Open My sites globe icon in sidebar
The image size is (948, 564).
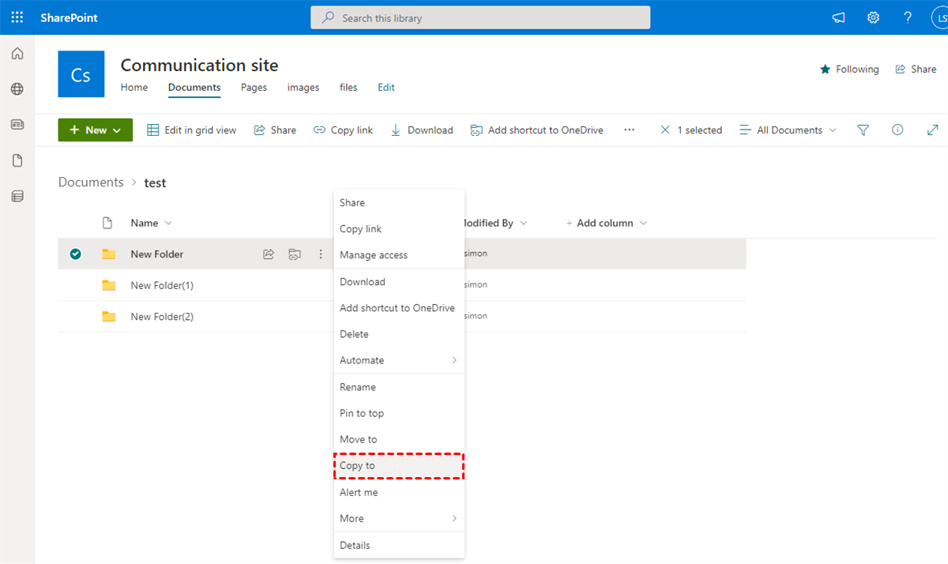tap(17, 89)
